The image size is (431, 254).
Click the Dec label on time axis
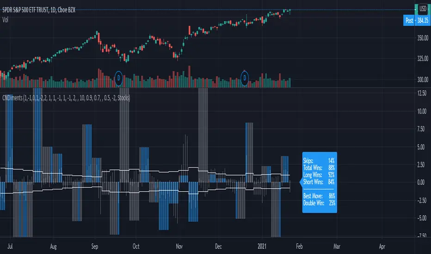point(218,246)
